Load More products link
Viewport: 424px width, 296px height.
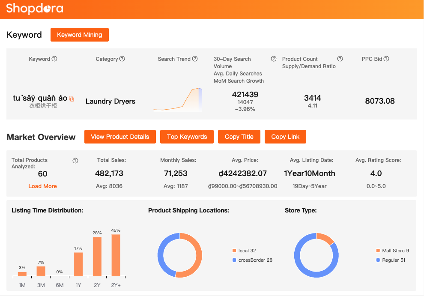pyautogui.click(x=42, y=186)
